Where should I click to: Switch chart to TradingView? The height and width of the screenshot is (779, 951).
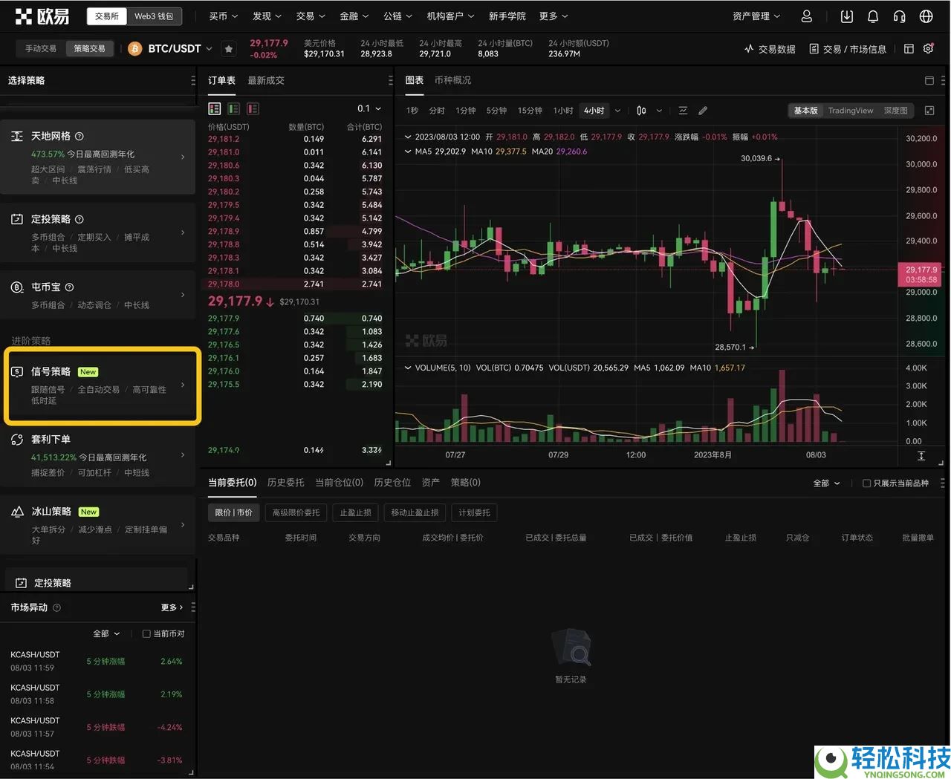851,111
